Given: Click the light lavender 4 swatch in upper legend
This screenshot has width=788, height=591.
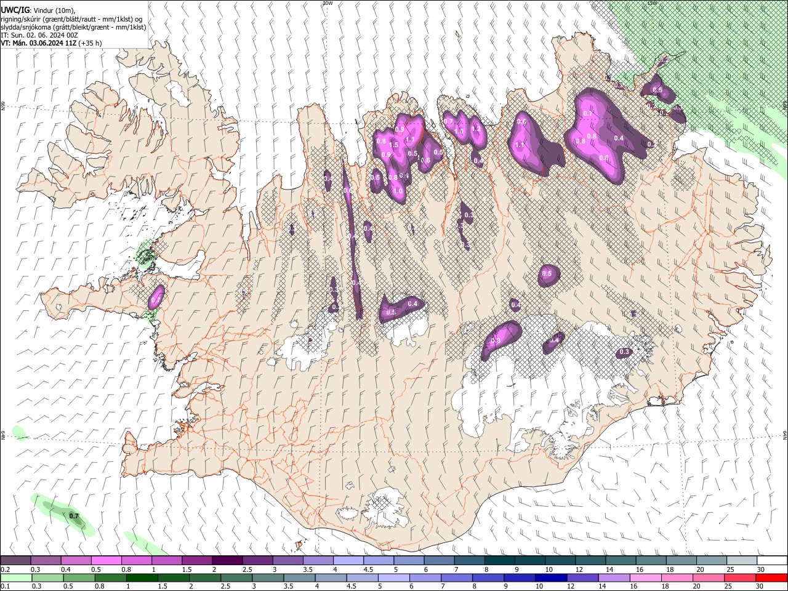Looking at the screenshot, I should 348,561.
